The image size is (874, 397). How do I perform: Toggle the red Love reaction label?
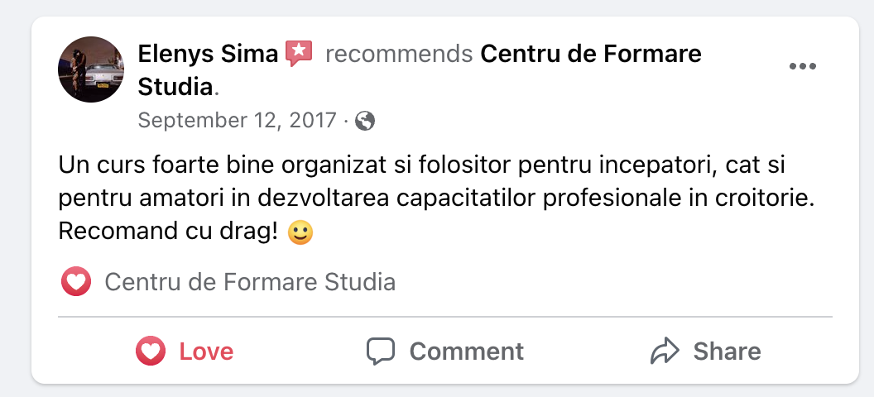click(x=206, y=352)
